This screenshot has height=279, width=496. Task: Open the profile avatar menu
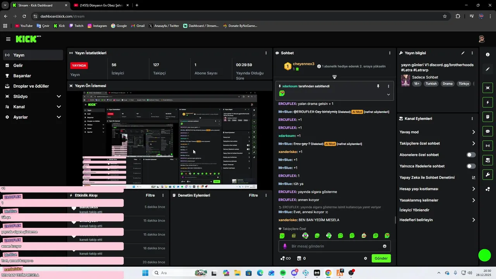point(482,39)
